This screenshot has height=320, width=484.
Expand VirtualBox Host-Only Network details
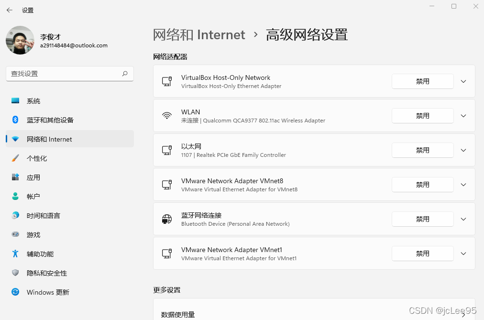click(463, 81)
